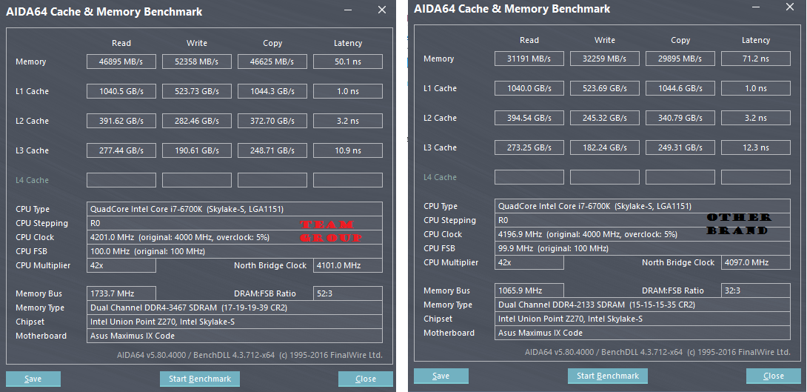Click L2 Cache Write 282.46 GB/s

point(197,121)
